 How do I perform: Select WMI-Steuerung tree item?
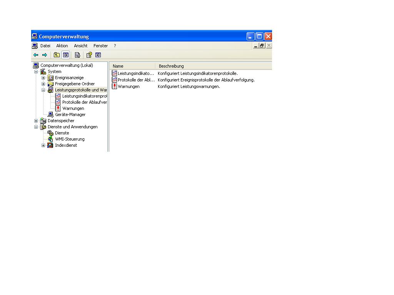(70, 139)
